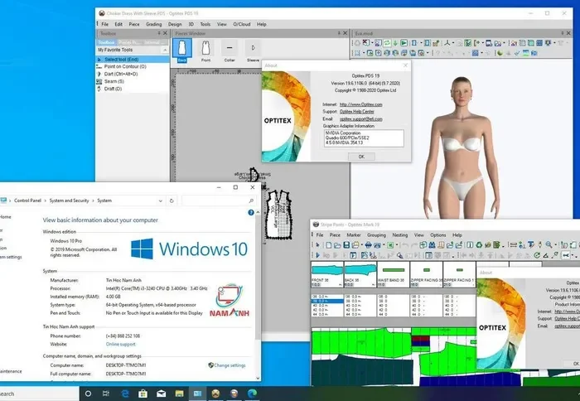This screenshot has height=401, width=580.
Task: Open the Grouping menu in Mark window
Action: coord(376,235)
